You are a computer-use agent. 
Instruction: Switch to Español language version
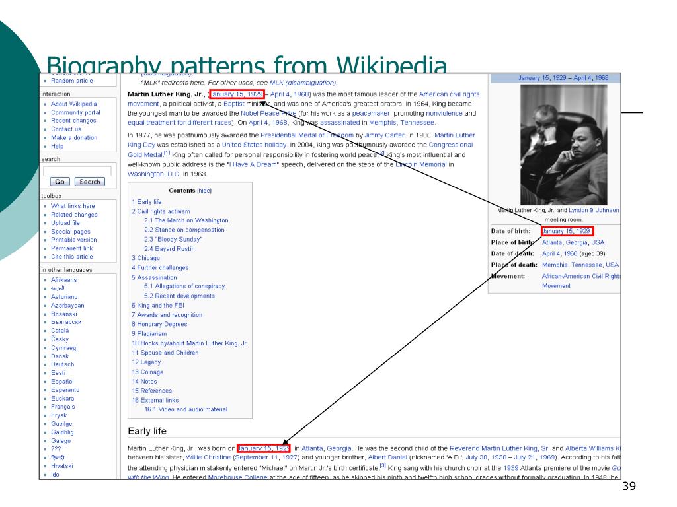pos(62,382)
